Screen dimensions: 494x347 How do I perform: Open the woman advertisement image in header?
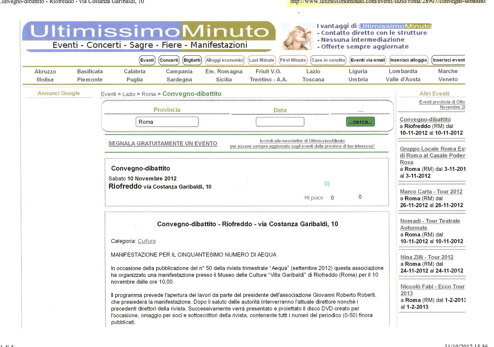coord(298,37)
